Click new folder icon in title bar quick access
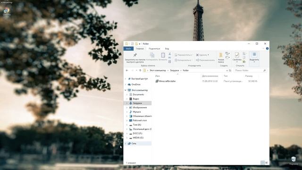Screen dimensions: 302x170 coord(136,44)
